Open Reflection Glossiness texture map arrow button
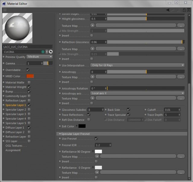This screenshot has width=193, height=182. [x=93, y=49]
